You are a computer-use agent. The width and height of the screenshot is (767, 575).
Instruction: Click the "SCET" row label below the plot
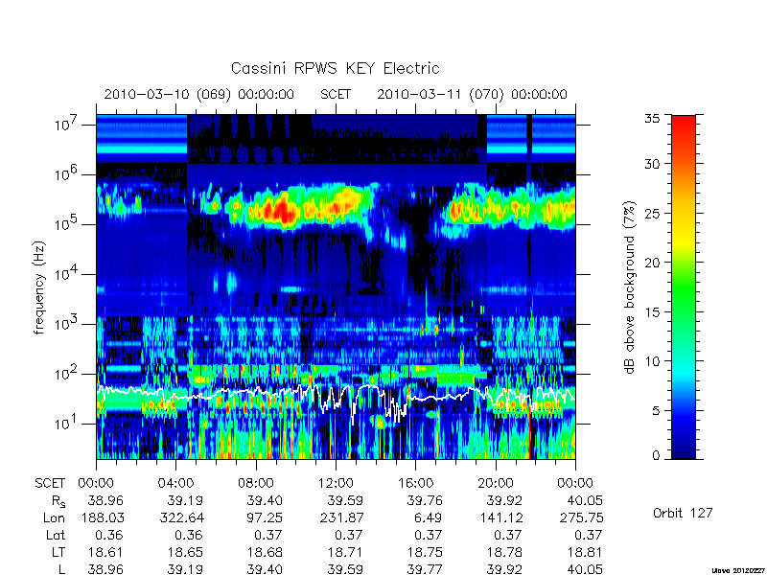pos(50,484)
